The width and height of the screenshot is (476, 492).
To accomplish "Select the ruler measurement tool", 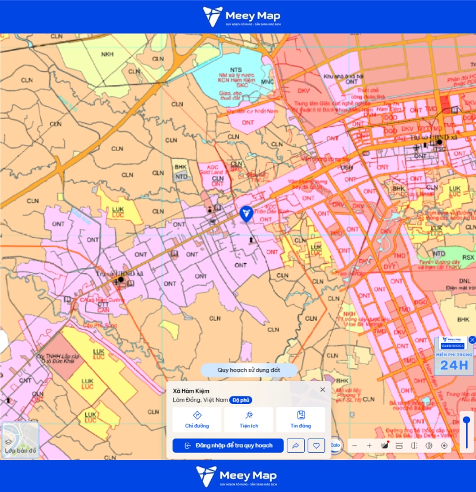I will (399, 446).
